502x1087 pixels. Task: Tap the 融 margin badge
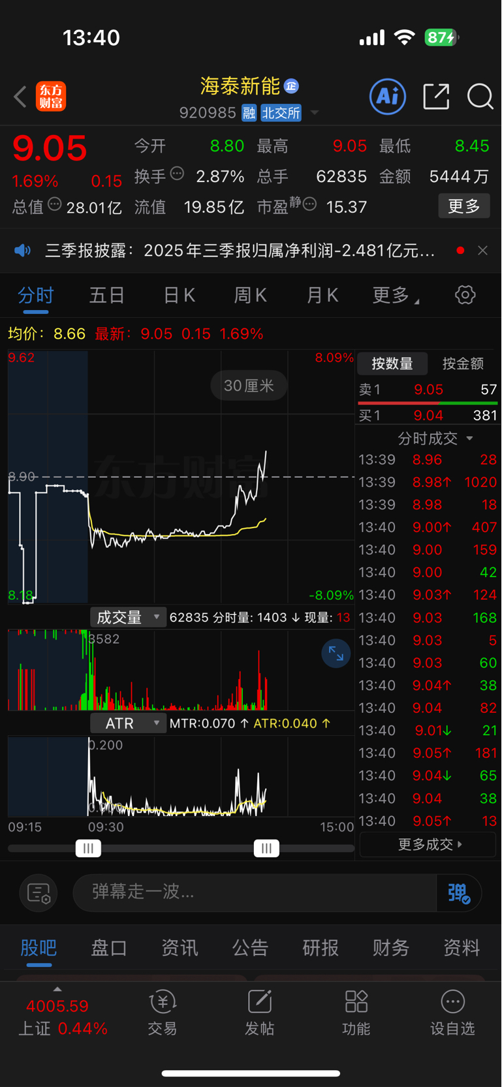[249, 113]
